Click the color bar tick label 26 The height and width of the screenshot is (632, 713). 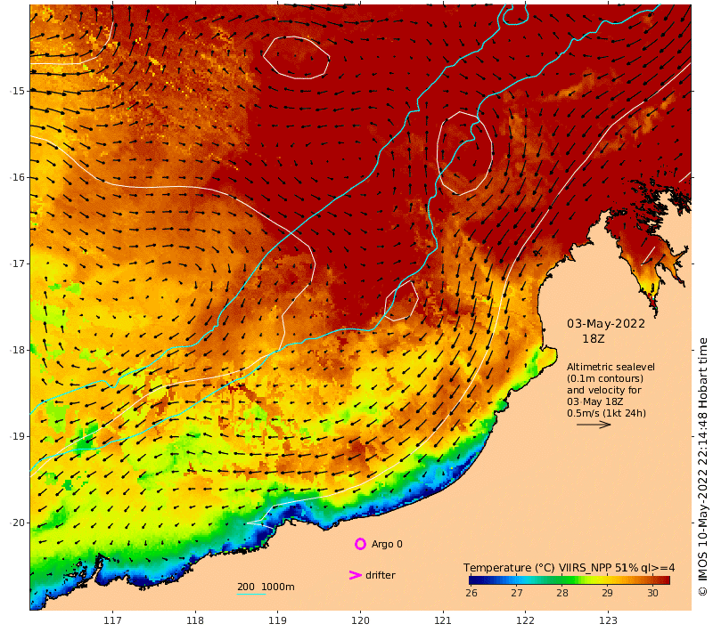tap(471, 593)
